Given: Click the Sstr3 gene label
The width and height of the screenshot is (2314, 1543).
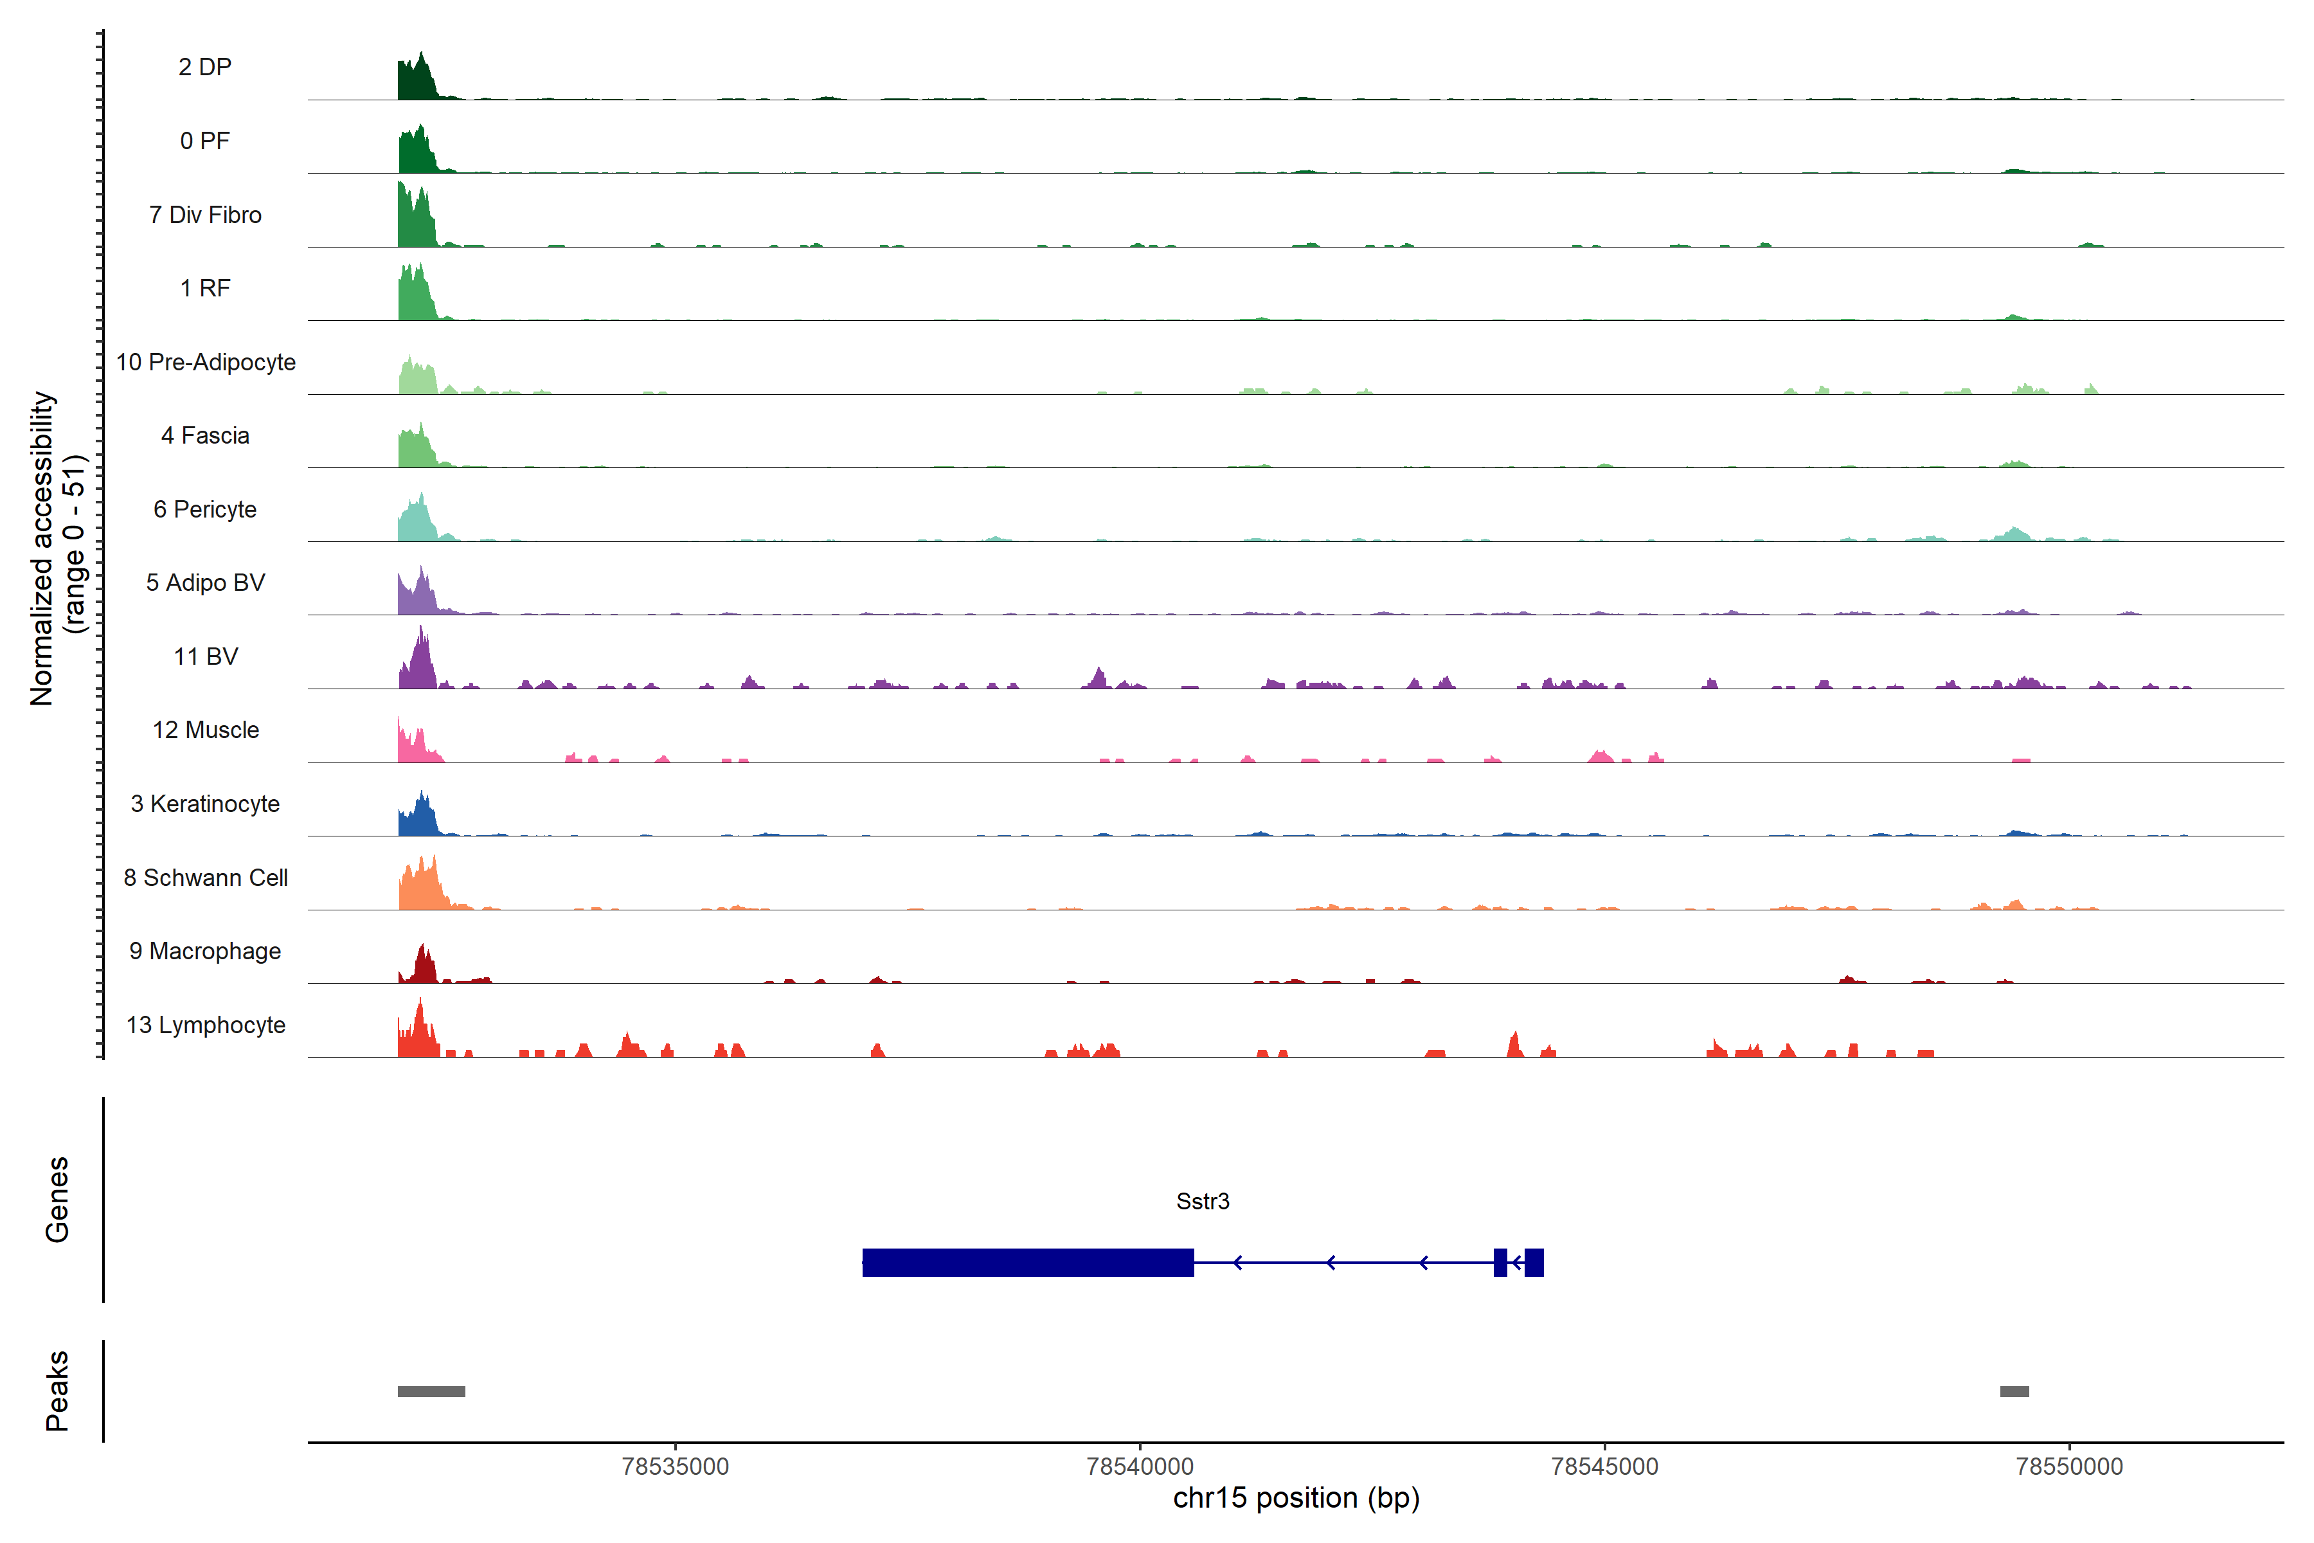Looking at the screenshot, I should [x=1202, y=1200].
